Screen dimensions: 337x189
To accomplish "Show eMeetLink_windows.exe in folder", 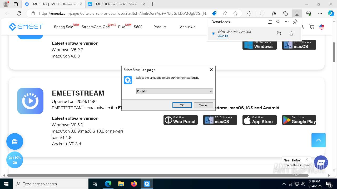I will tap(279, 33).
